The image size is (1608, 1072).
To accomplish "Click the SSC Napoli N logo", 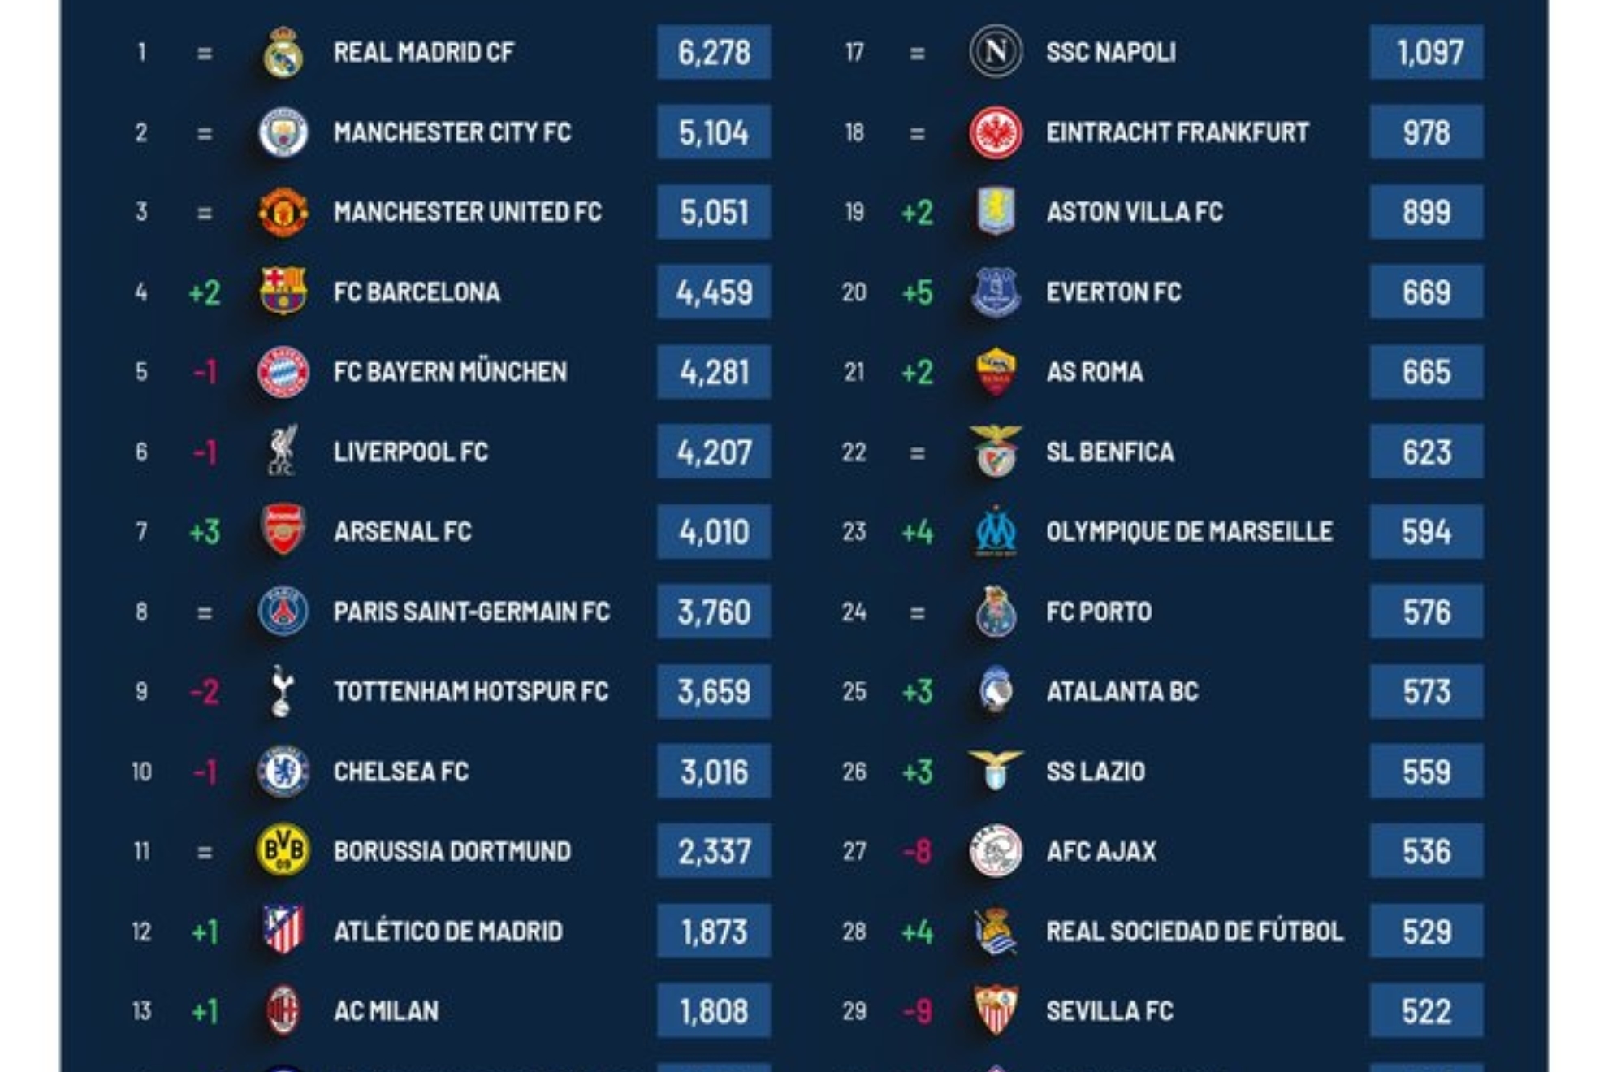I will click(x=996, y=52).
